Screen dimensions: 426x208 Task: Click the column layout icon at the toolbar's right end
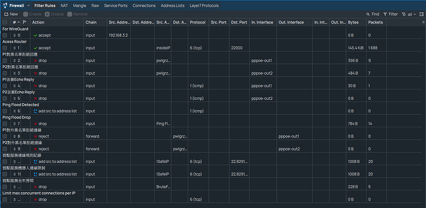pyautogui.click(x=422, y=14)
